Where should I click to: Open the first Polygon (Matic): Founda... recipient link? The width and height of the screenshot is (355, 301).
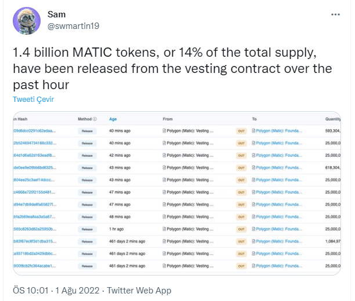(x=279, y=131)
